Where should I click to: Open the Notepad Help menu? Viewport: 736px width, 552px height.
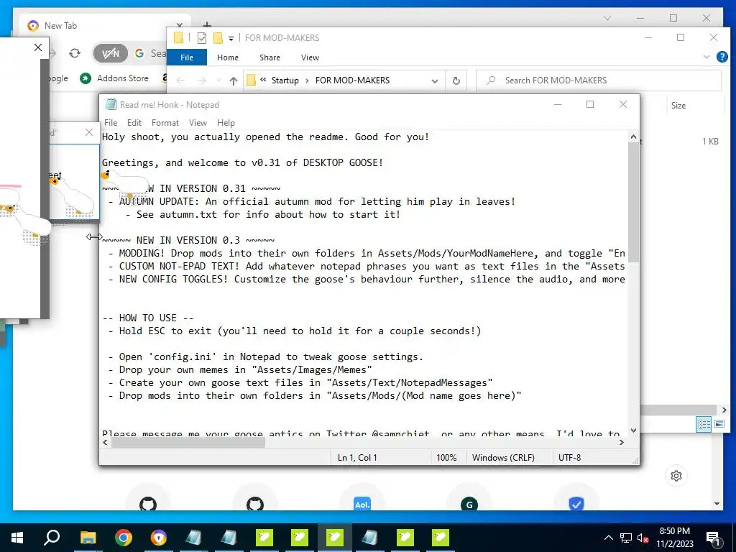226,122
